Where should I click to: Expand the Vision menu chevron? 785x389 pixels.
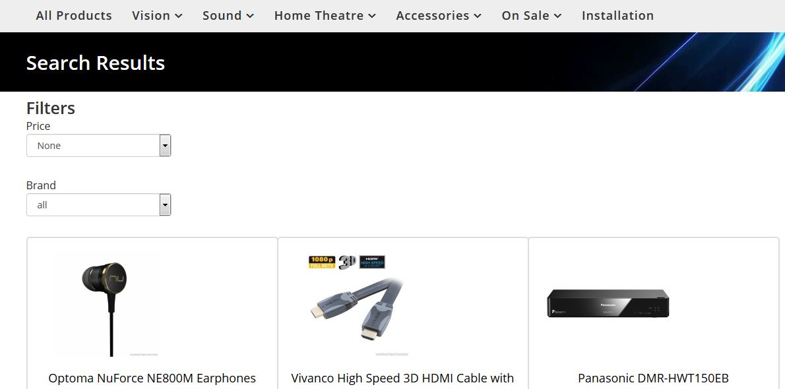pyautogui.click(x=179, y=16)
